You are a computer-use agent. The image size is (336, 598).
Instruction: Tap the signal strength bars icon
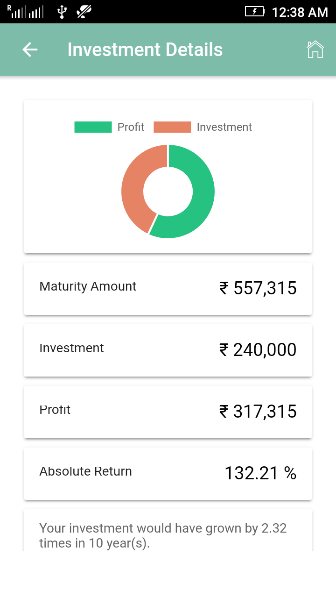coord(26,12)
